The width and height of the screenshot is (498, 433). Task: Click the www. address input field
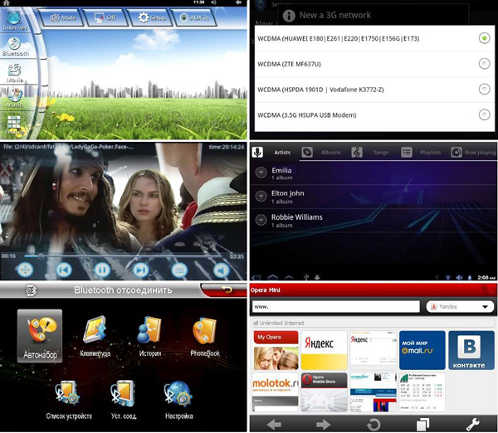336,307
